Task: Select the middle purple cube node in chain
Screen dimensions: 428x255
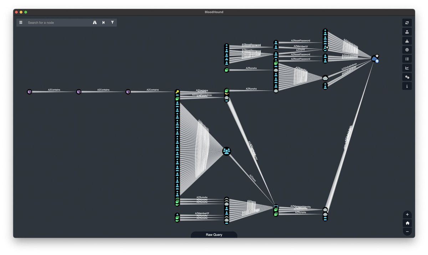Action: click(x=79, y=92)
